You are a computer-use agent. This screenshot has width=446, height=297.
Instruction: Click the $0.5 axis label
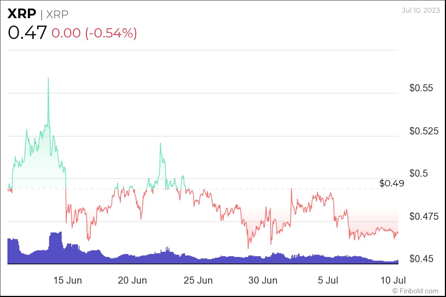click(x=418, y=173)
